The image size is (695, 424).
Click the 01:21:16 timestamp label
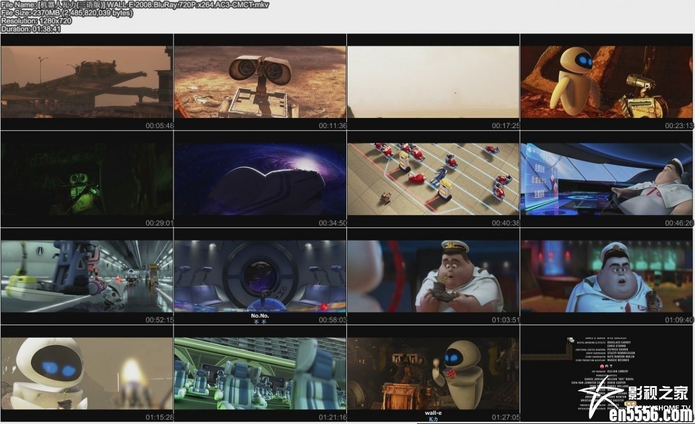[x=333, y=417]
